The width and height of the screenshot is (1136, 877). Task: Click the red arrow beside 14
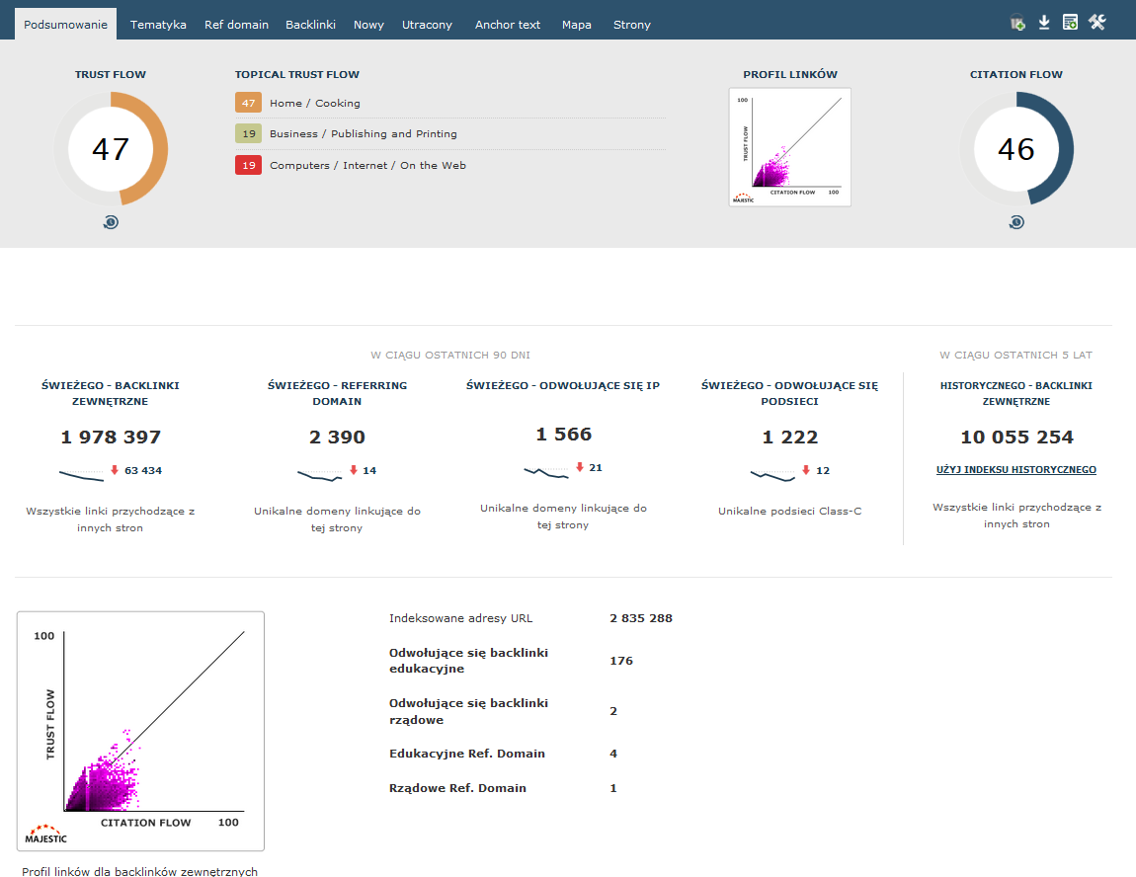click(354, 470)
